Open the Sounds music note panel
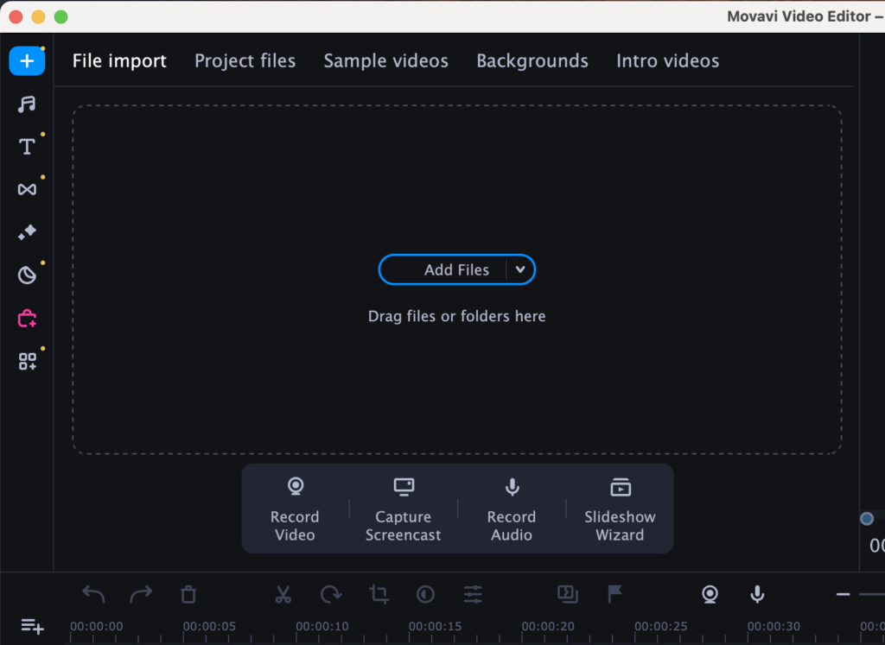The width and height of the screenshot is (885, 645). (x=27, y=104)
